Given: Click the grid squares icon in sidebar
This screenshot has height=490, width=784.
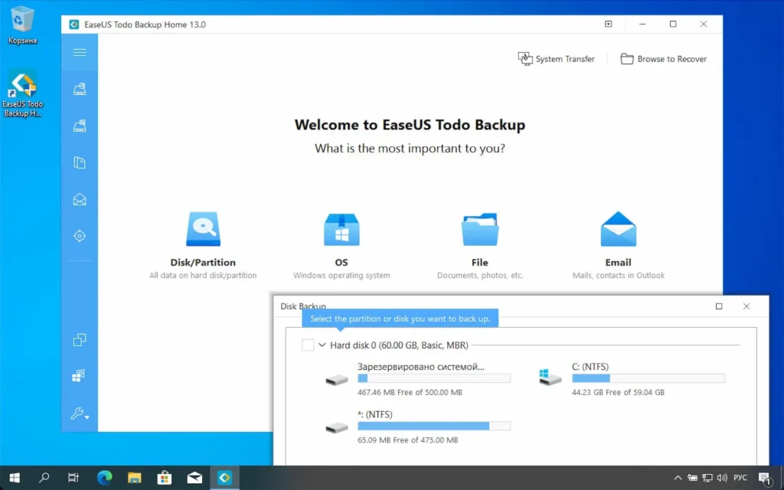Looking at the screenshot, I should coord(79,376).
